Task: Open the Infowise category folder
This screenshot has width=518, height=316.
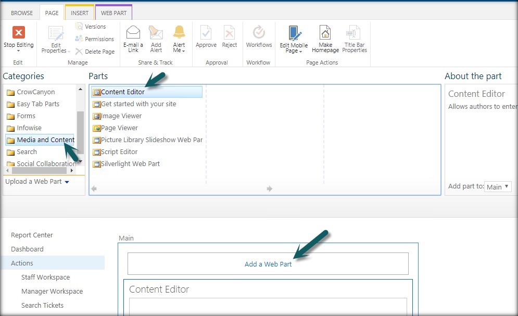Action: tap(24, 128)
